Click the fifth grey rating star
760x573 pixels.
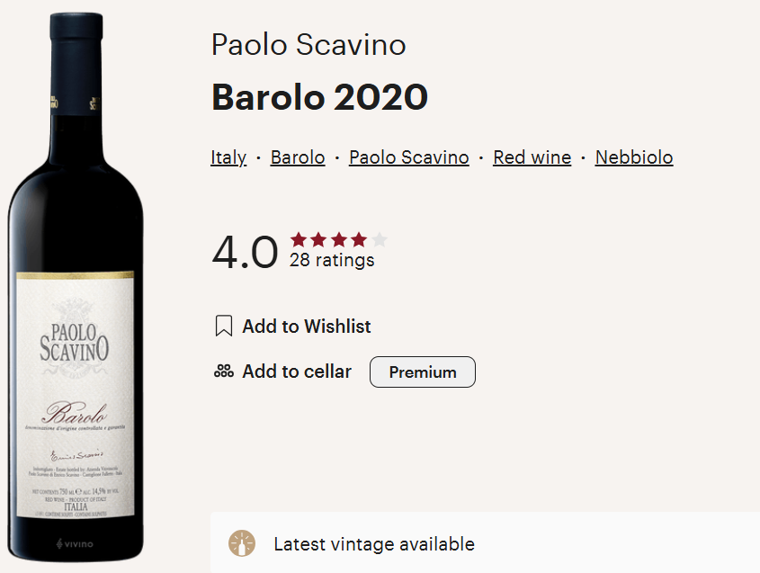(x=380, y=239)
